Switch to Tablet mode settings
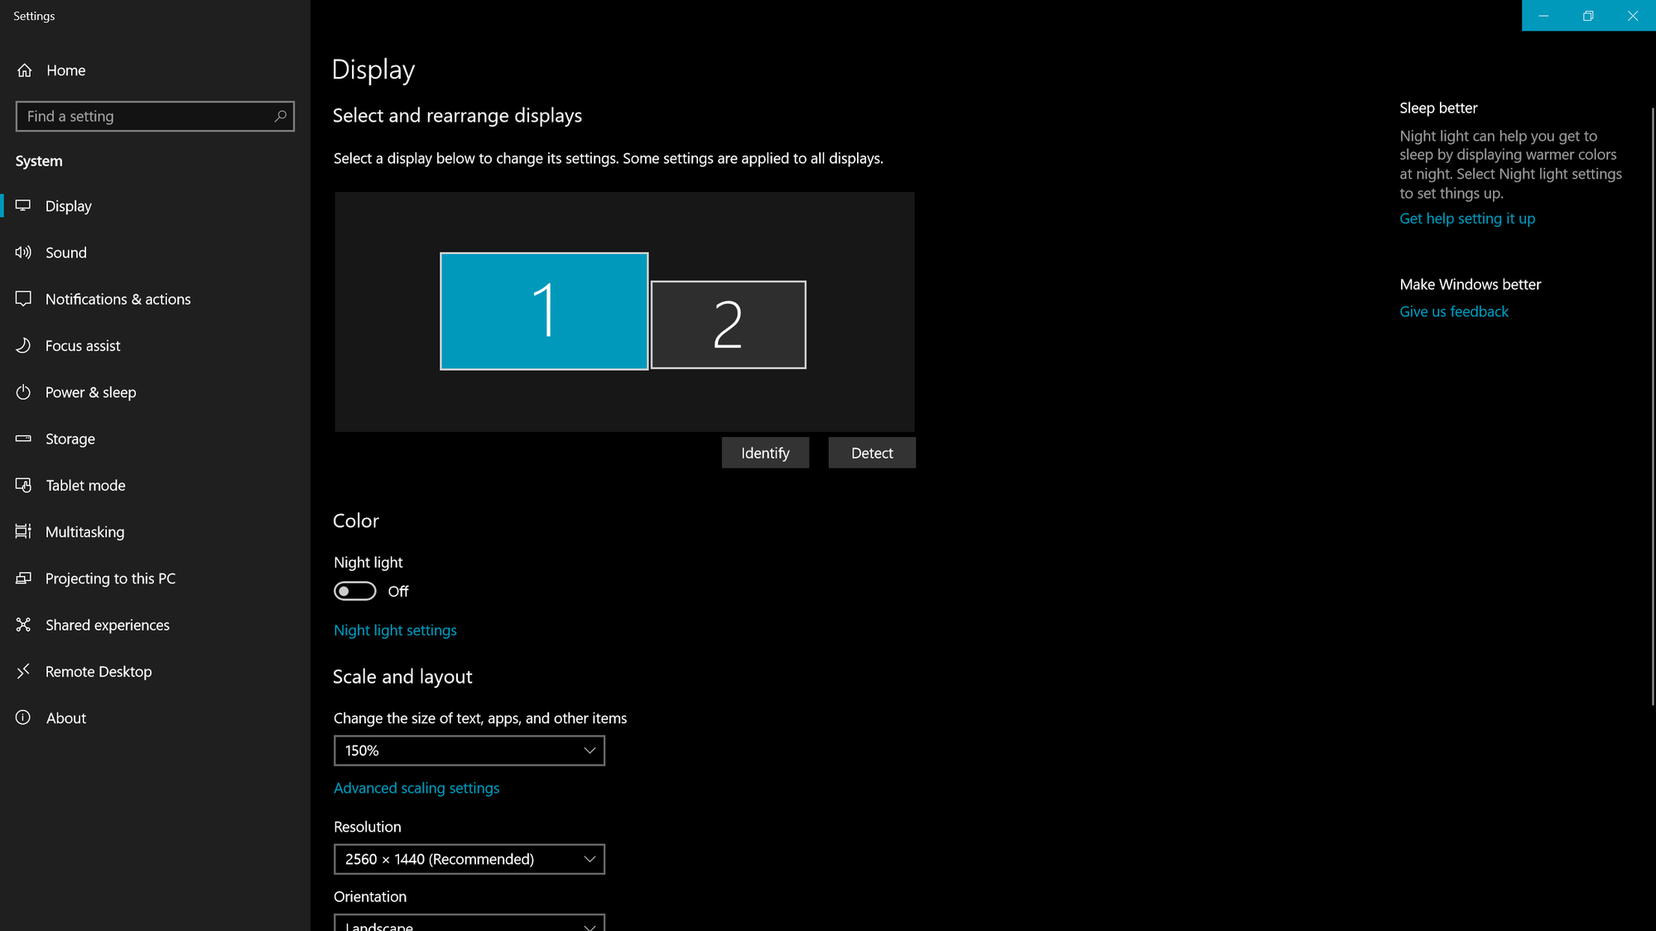 [155, 485]
